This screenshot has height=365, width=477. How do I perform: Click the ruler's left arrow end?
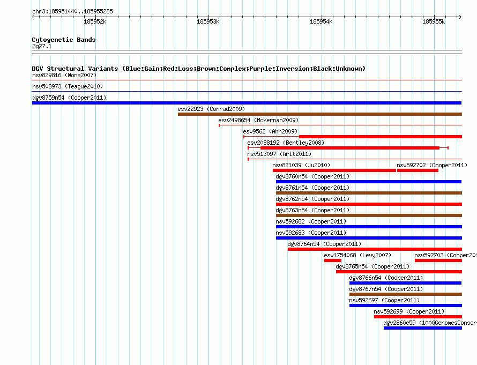pos(33,17)
